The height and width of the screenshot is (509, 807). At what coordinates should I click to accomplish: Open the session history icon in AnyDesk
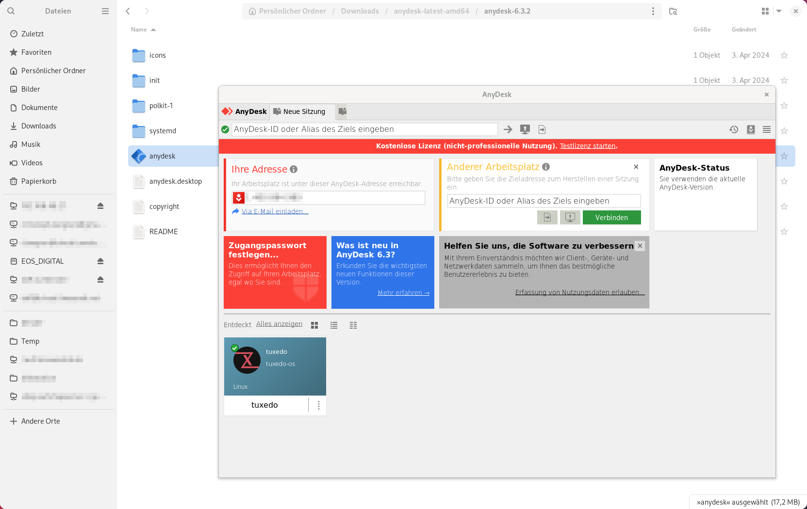pos(734,129)
